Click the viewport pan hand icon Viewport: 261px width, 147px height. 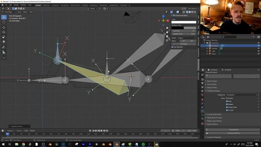(x=167, y=32)
